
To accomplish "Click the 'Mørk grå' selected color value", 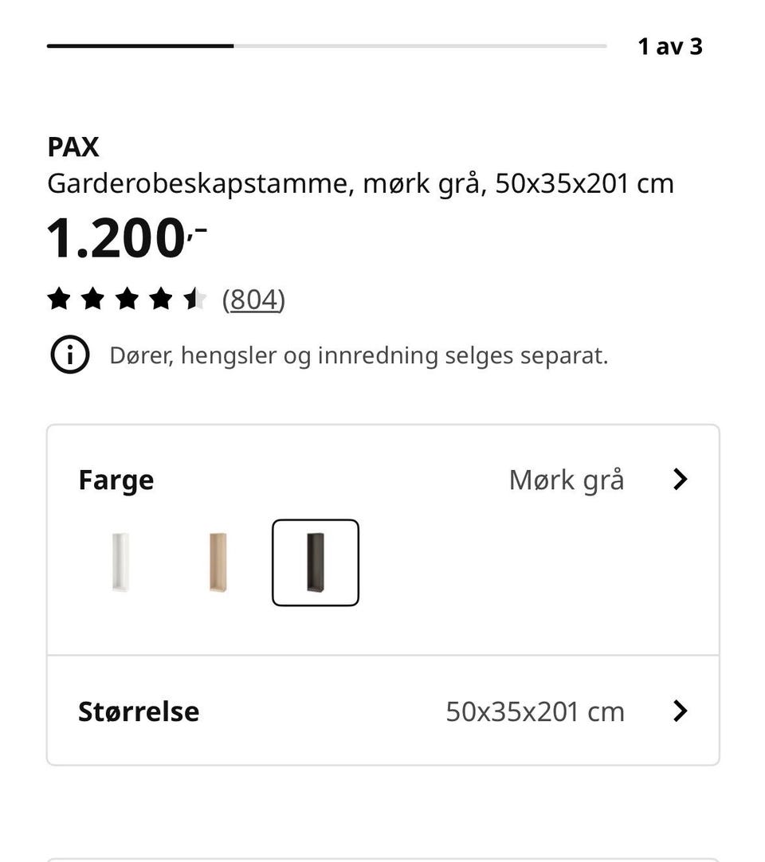I will 567,480.
